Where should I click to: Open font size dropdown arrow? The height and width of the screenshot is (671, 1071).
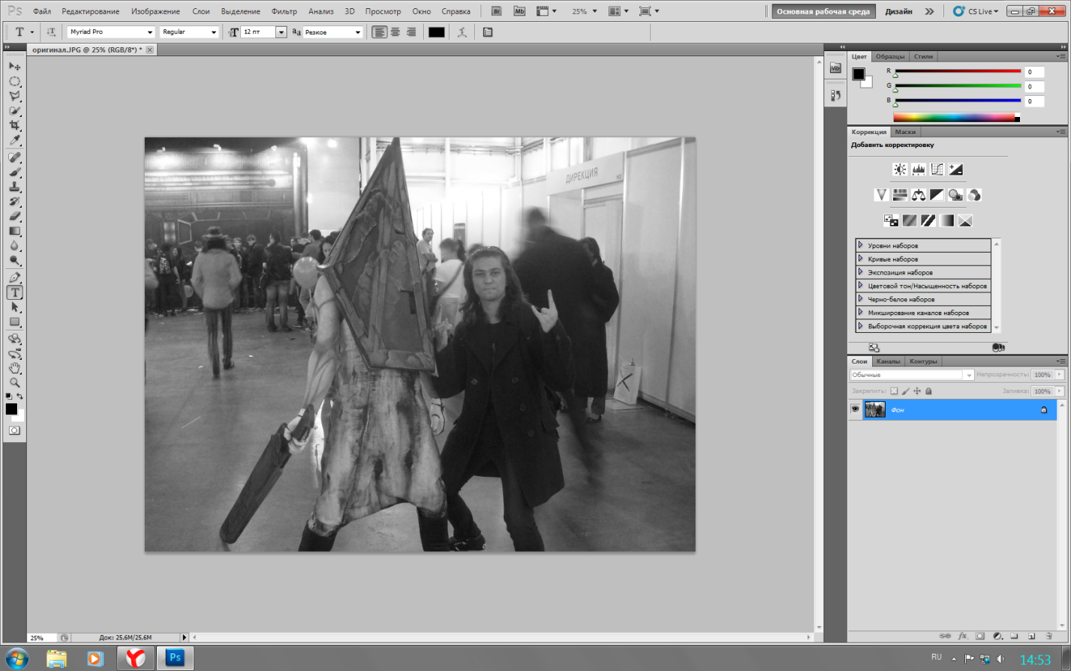281,32
